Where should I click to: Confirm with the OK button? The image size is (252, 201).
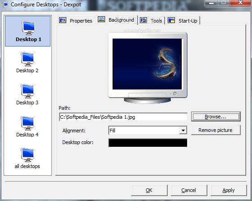[149, 190]
